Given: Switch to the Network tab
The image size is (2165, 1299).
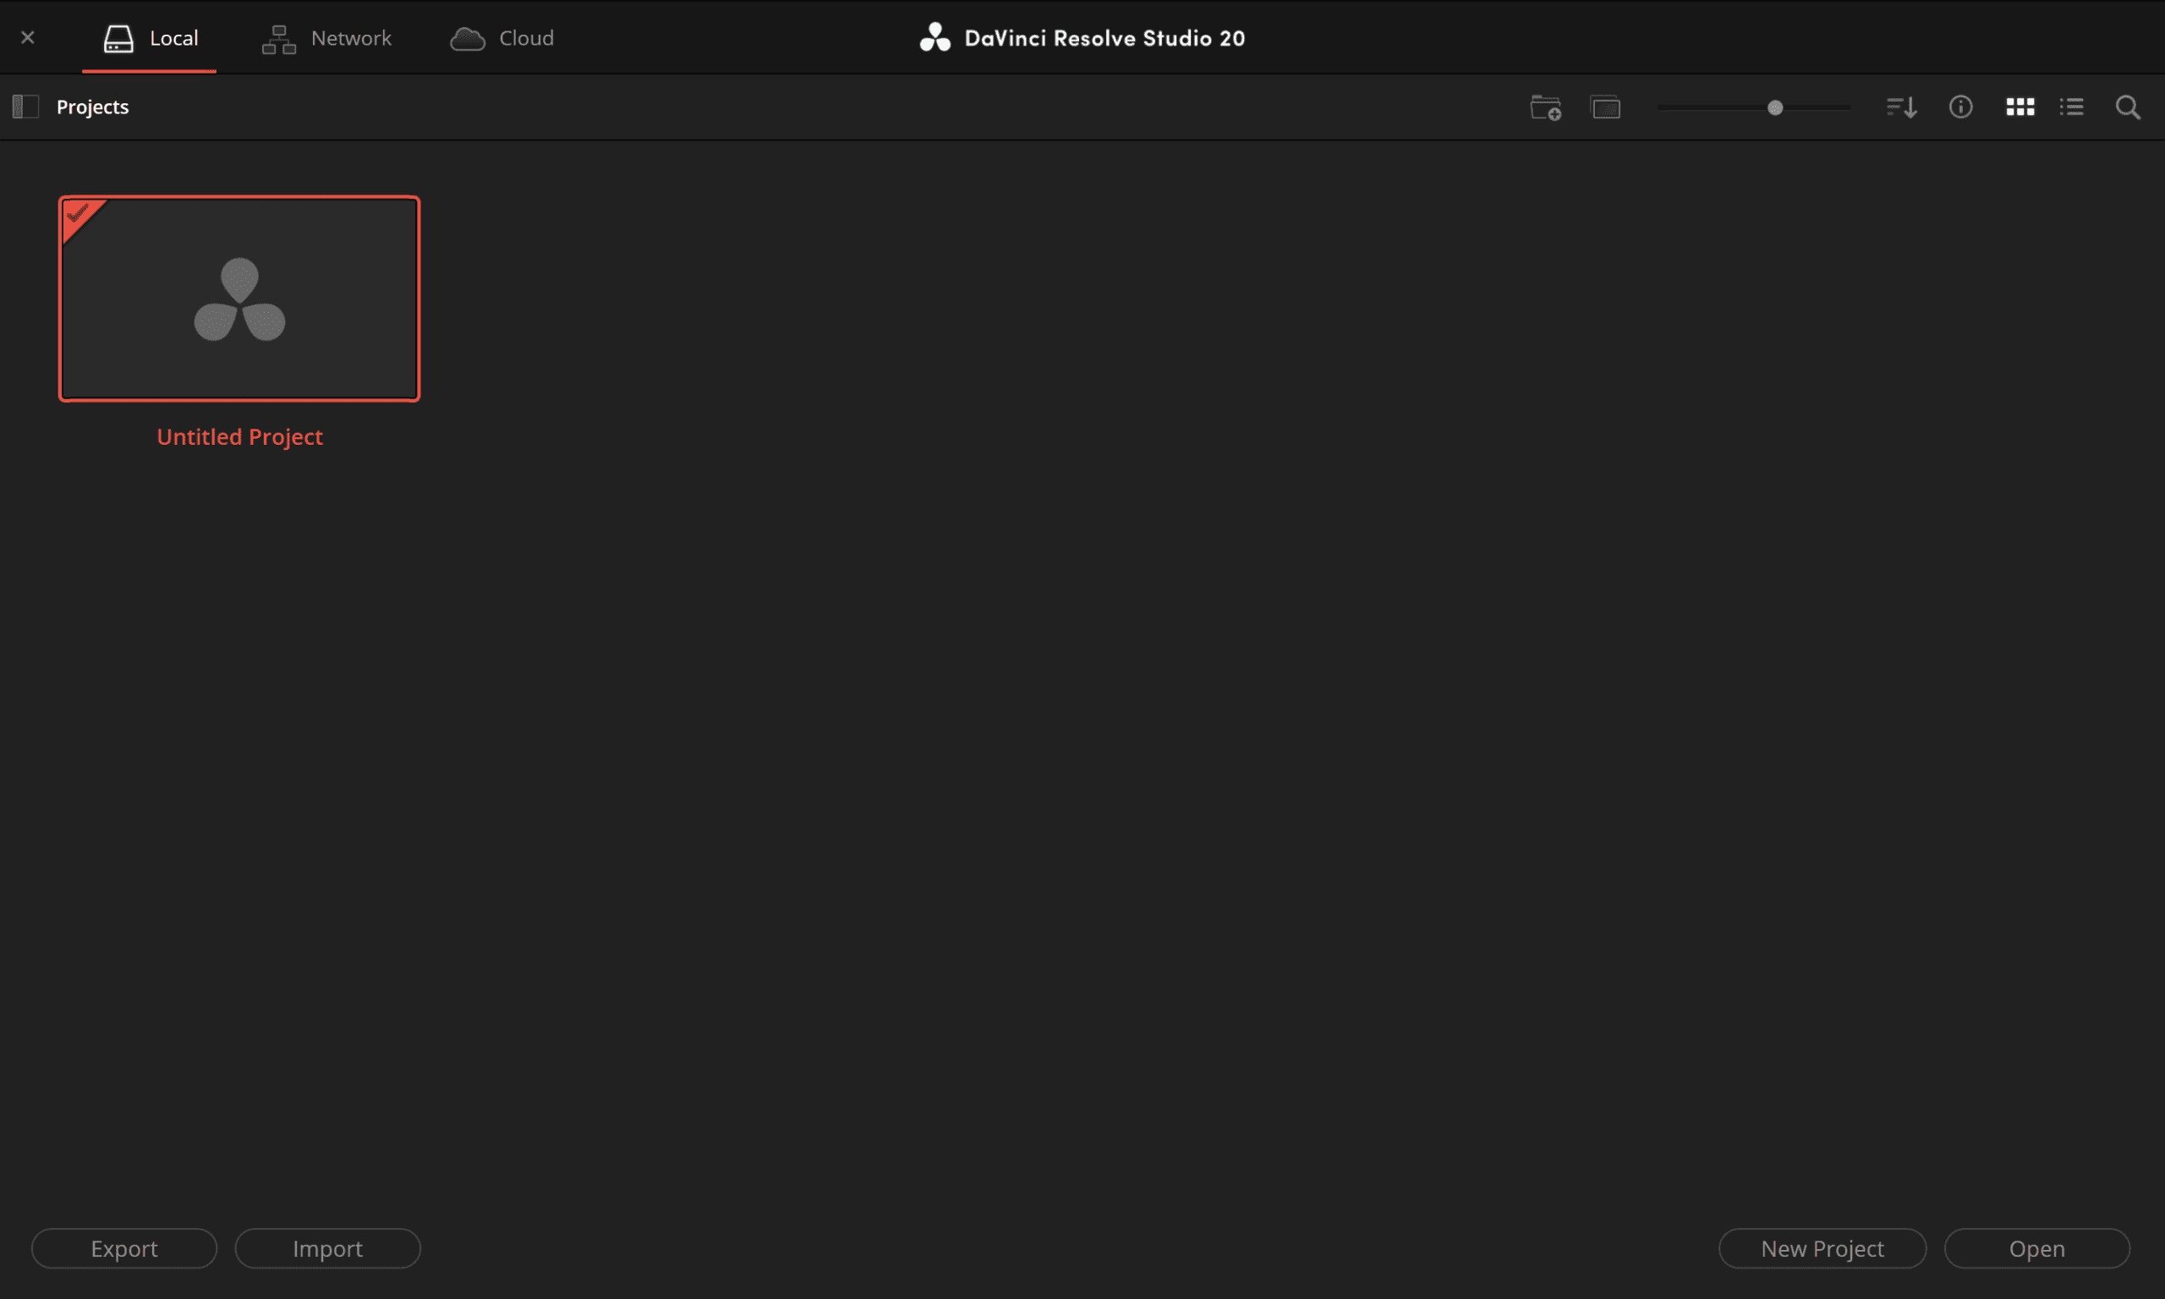Looking at the screenshot, I should click(x=327, y=38).
